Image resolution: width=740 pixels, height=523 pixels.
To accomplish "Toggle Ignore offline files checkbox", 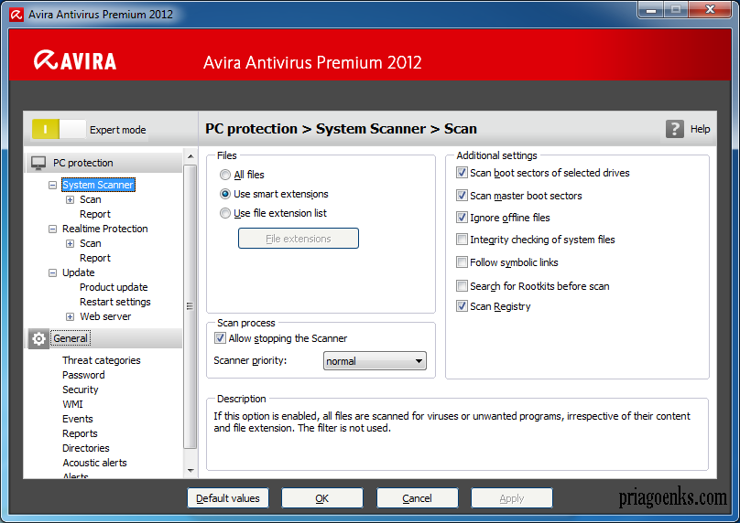I will (x=462, y=218).
